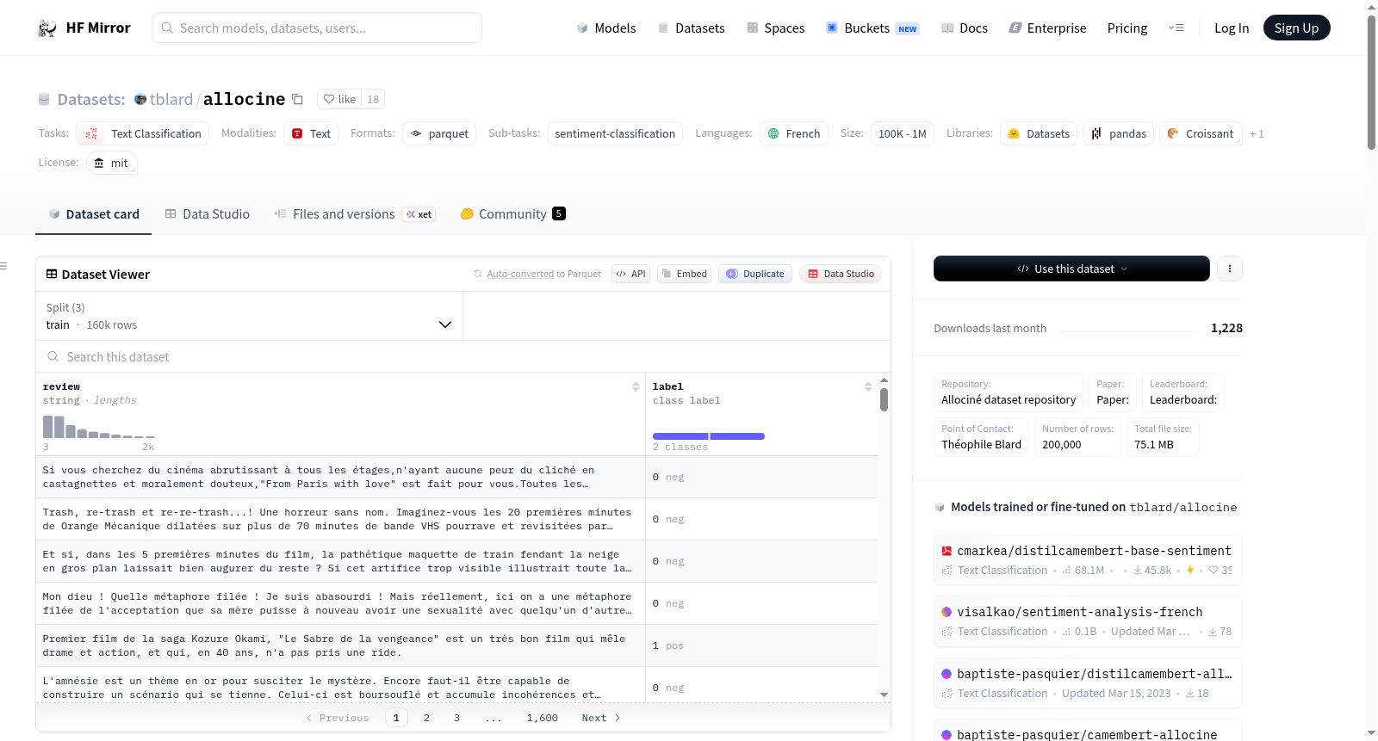The width and height of the screenshot is (1378, 741).
Task: Click the Next page link
Action: click(x=601, y=718)
